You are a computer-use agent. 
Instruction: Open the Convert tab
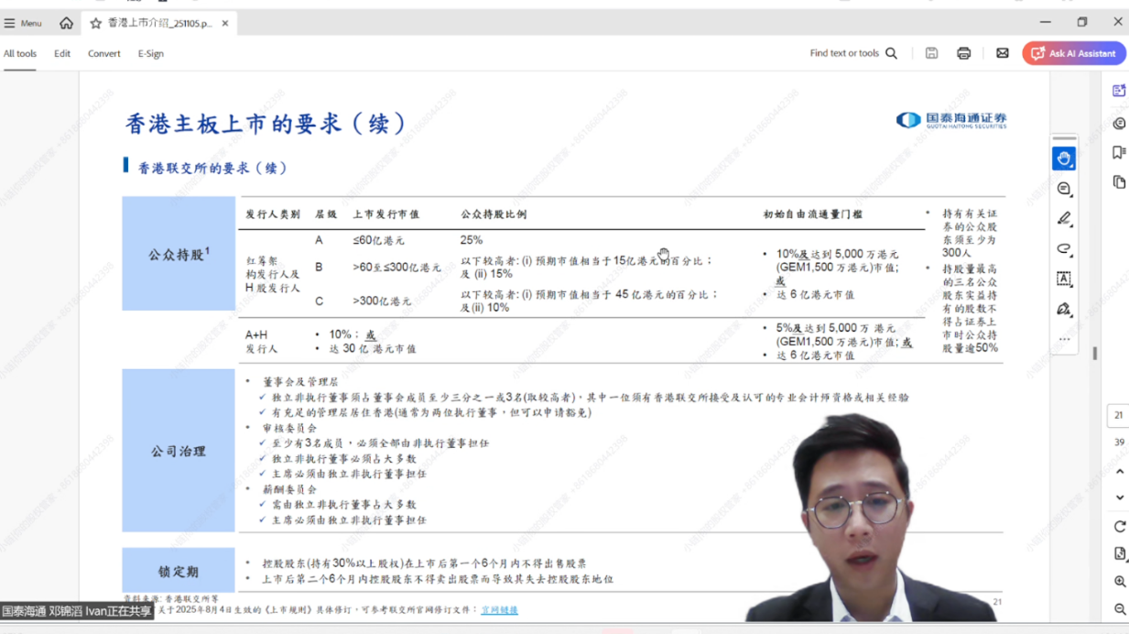pos(103,53)
